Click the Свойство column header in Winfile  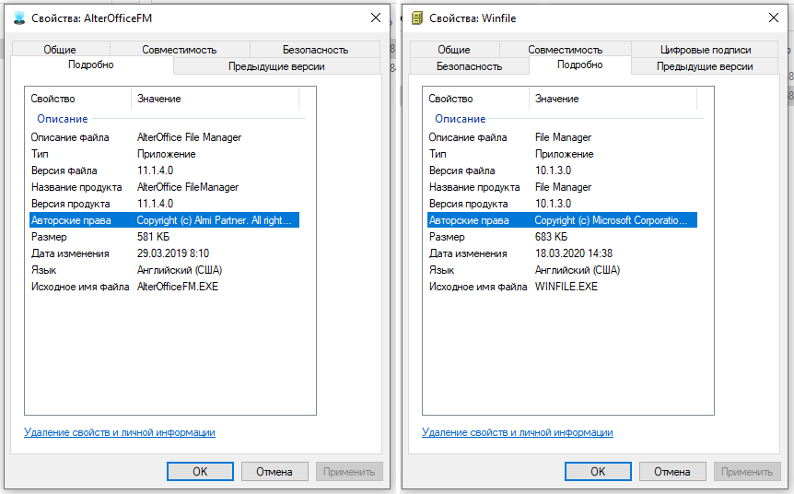coord(450,99)
